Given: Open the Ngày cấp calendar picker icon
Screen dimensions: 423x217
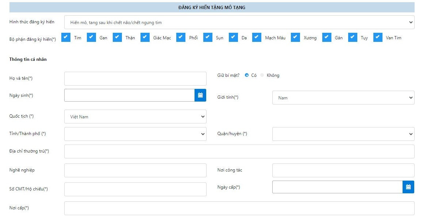Looking at the screenshot, I should [x=408, y=187].
